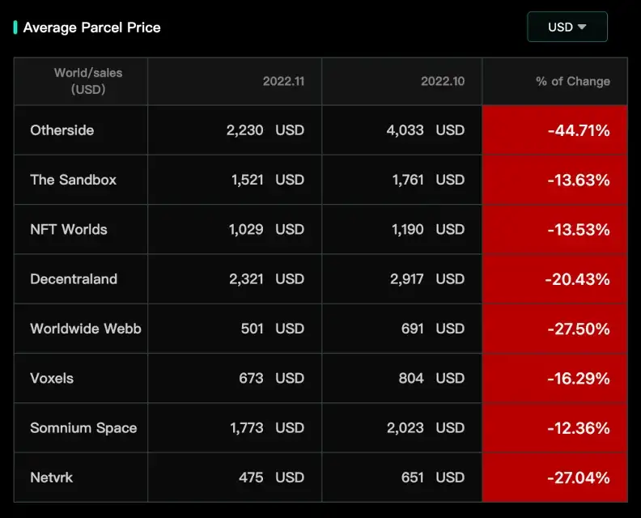This screenshot has height=518, width=641.
Task: Click the red -44.71% change cell
Action: [554, 130]
